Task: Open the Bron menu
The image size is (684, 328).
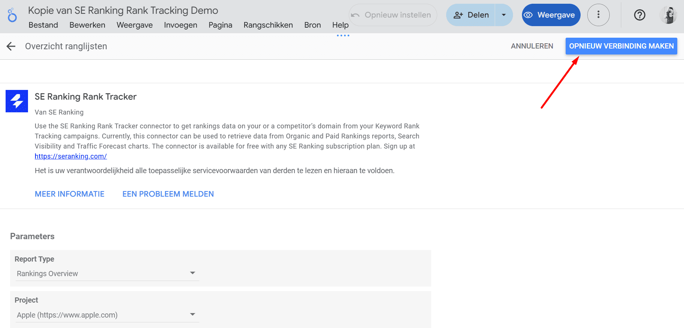Action: (313, 25)
